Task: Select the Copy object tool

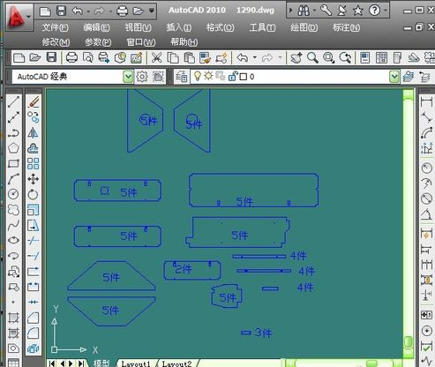Action: pos(34,117)
